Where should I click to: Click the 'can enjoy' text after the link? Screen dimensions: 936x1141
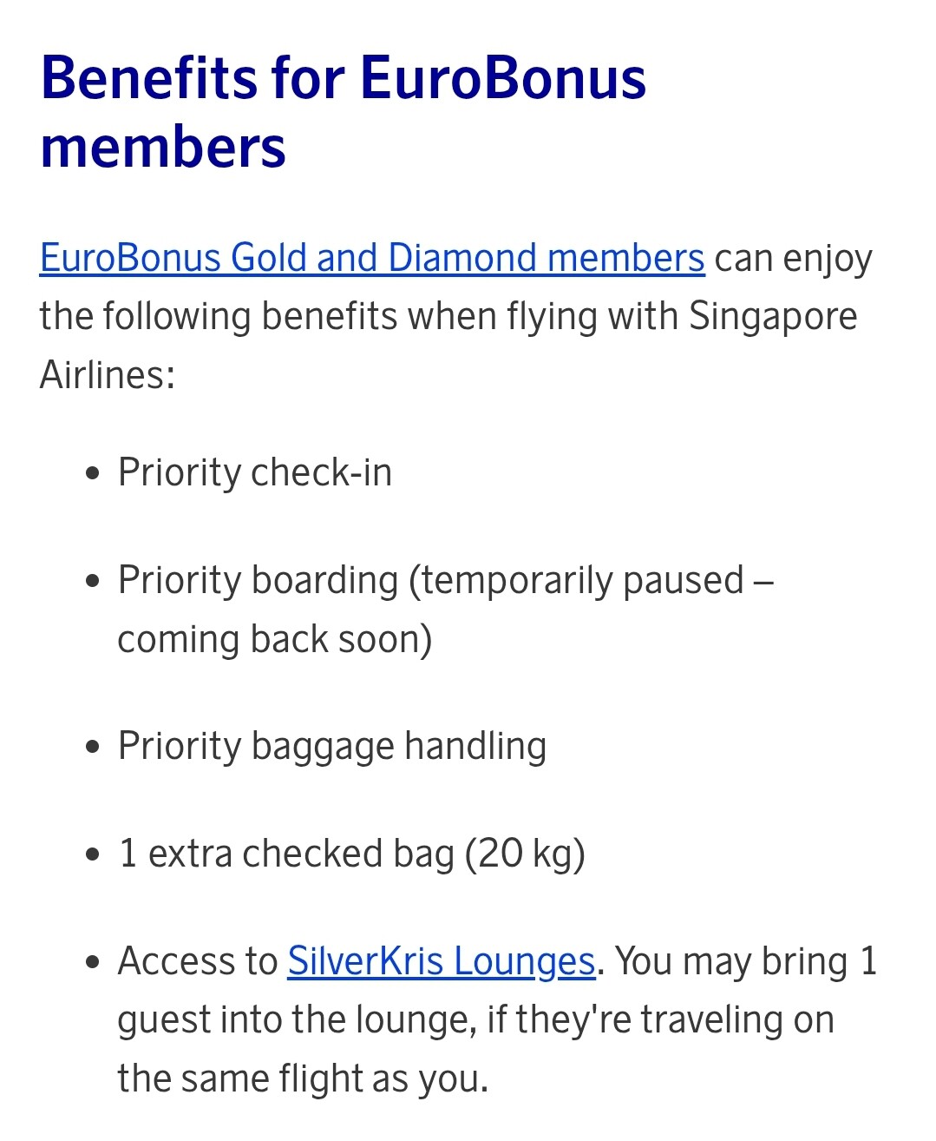[x=794, y=258]
